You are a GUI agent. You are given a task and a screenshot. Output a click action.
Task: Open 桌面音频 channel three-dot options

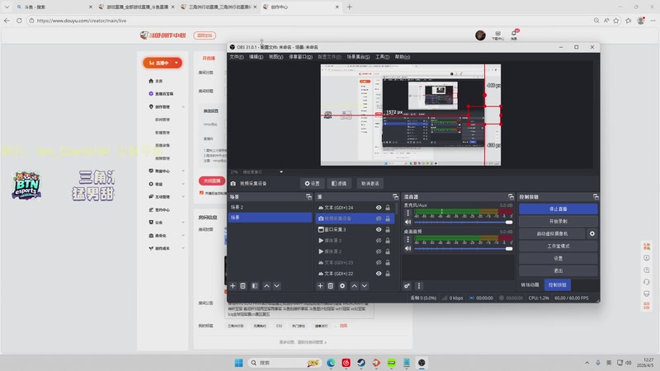[x=408, y=239]
